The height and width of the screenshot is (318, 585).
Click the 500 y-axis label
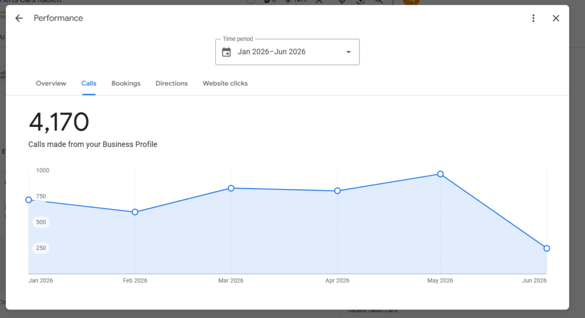[x=41, y=222]
